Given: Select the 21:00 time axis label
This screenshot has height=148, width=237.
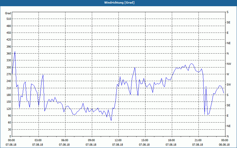Looking at the screenshot, I should 198,140.
